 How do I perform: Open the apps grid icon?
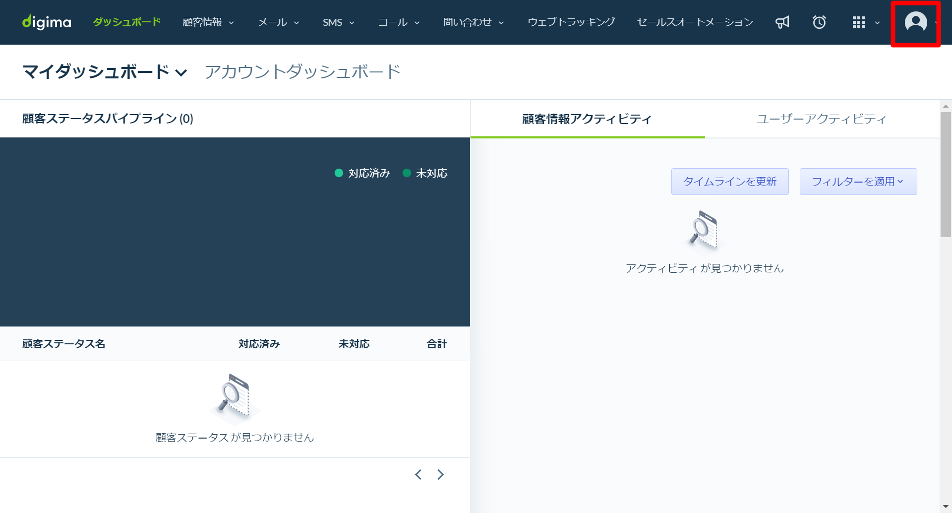click(858, 22)
